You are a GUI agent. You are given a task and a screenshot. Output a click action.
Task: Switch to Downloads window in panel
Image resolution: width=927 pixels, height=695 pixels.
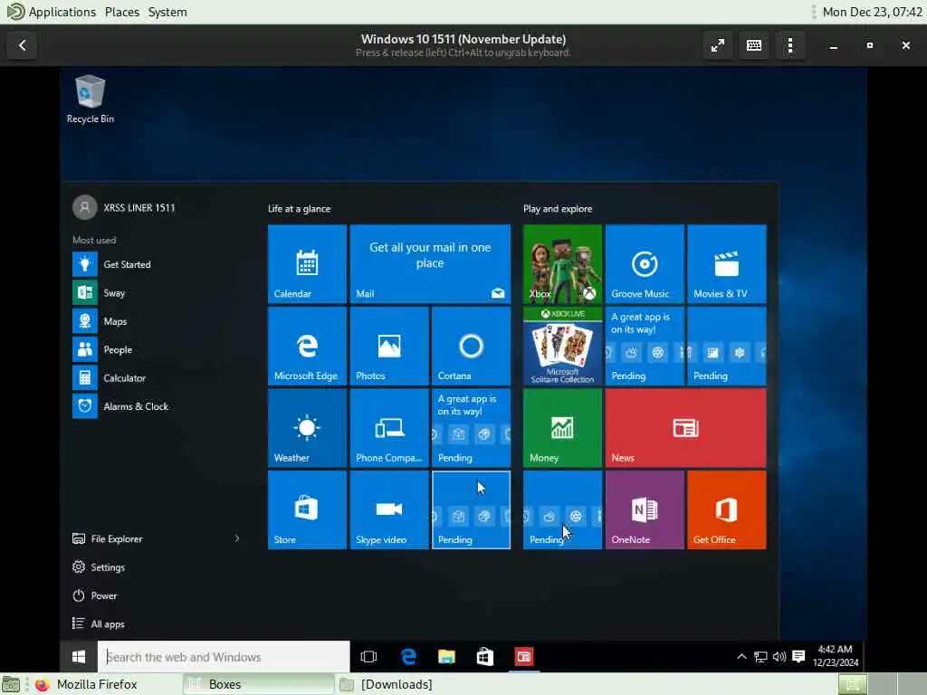pos(411,684)
